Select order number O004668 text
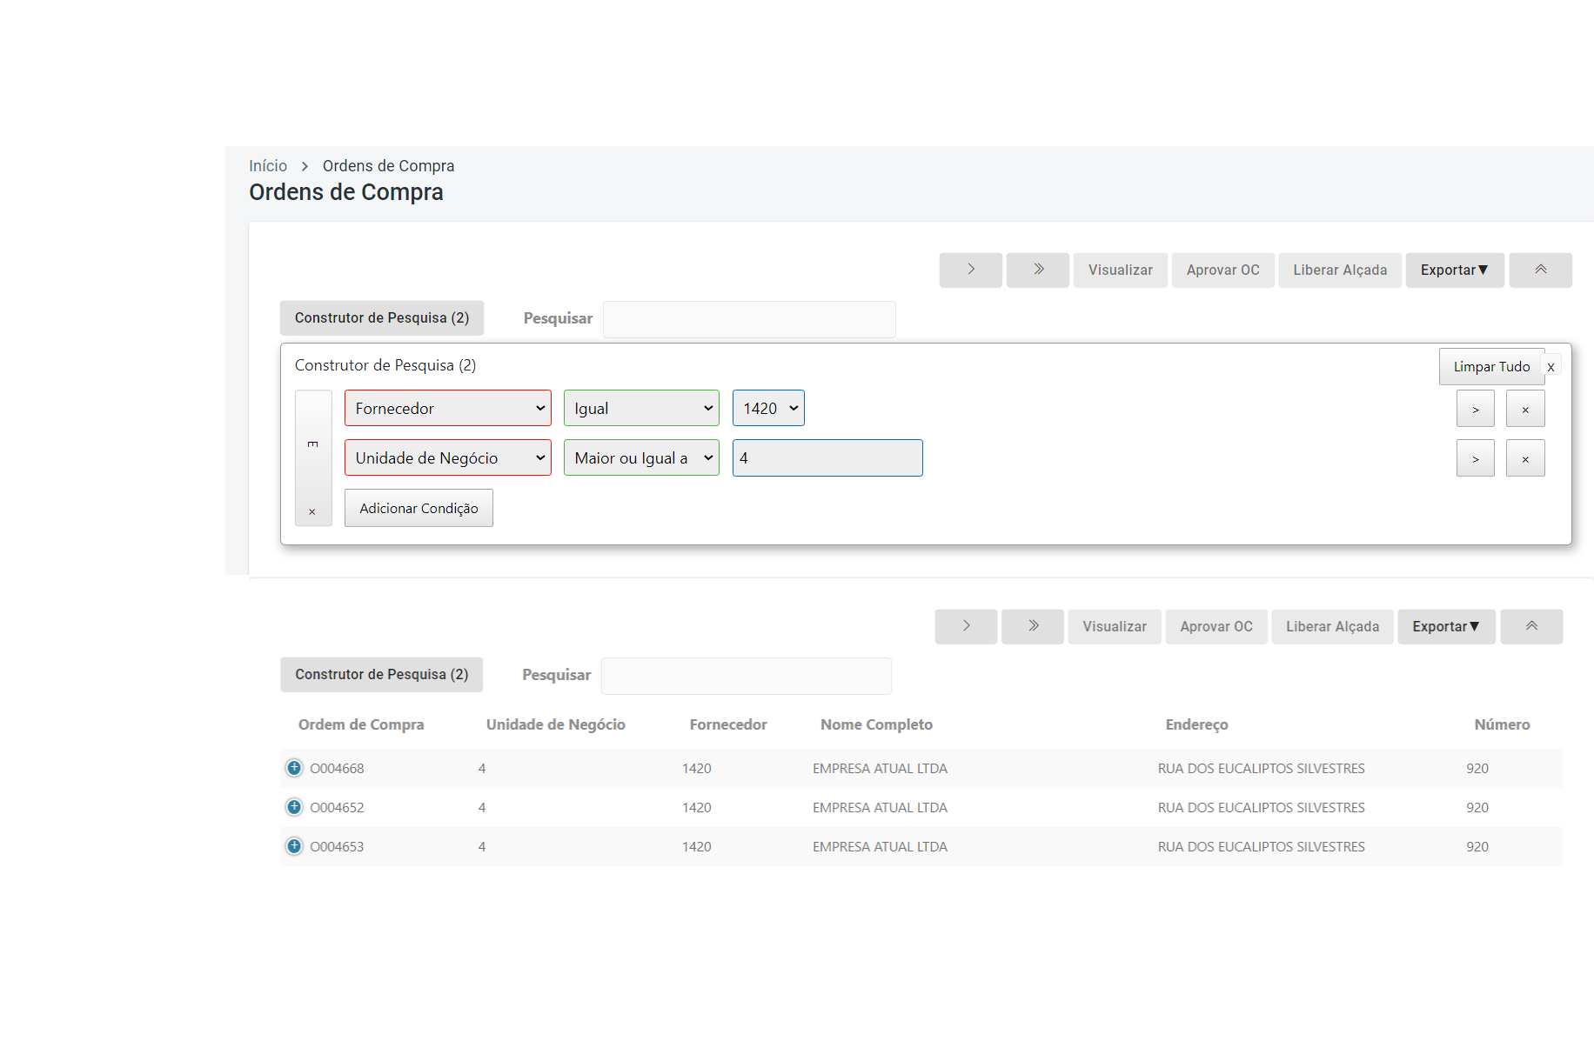Viewport: 1594px width, 1041px height. (337, 769)
